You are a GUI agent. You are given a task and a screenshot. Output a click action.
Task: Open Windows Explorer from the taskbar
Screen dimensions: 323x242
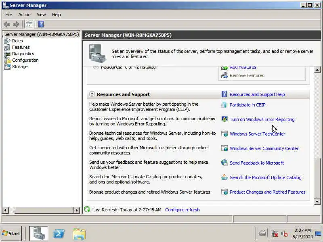(79, 234)
